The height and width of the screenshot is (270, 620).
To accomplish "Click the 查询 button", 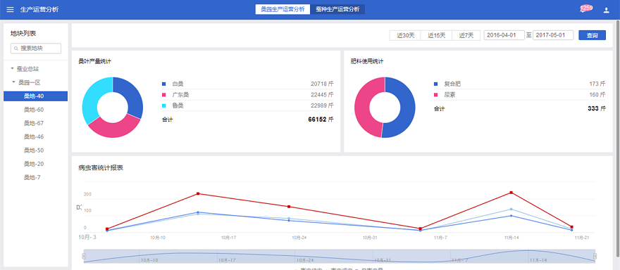I will point(592,35).
